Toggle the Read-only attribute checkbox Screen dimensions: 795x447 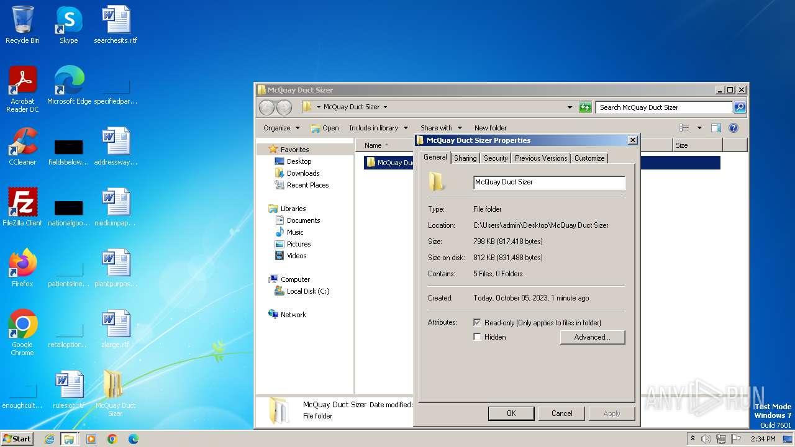[x=477, y=323]
